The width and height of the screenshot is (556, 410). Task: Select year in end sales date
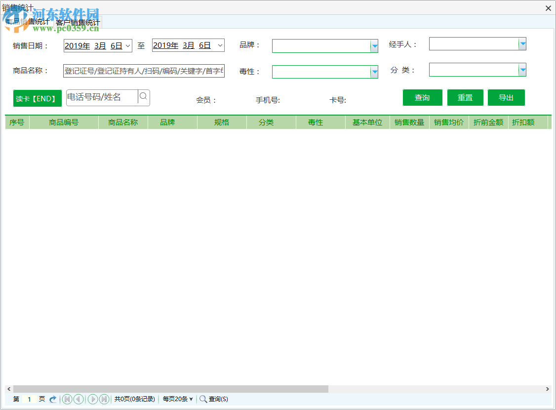pyautogui.click(x=165, y=45)
